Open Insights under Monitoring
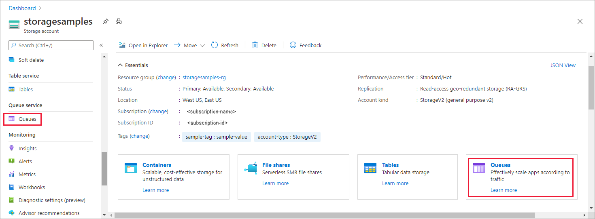The height and width of the screenshot is (219, 595). coord(28,148)
